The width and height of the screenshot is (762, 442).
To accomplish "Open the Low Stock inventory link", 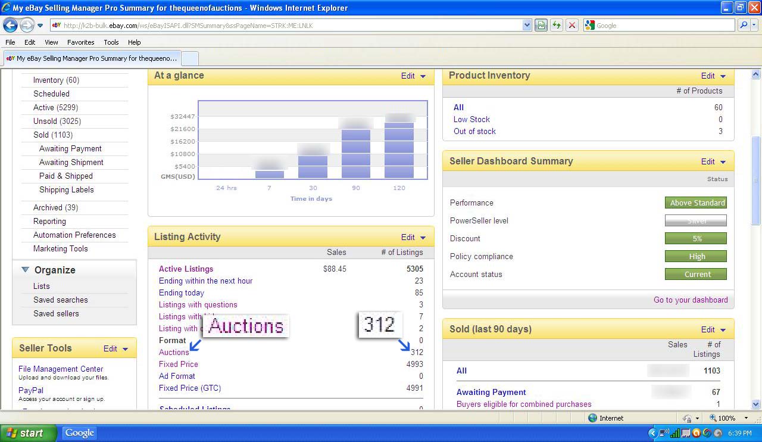I will click(472, 119).
